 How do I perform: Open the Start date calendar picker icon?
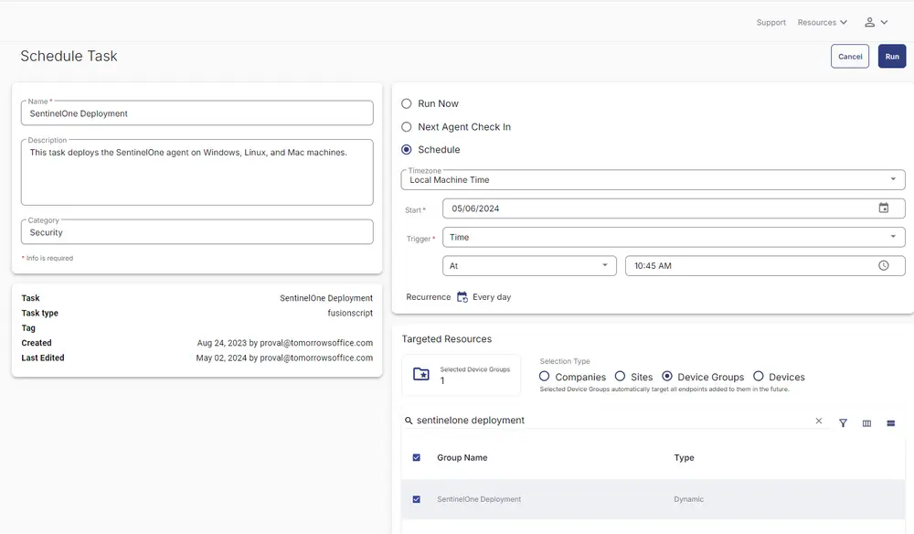[884, 208]
